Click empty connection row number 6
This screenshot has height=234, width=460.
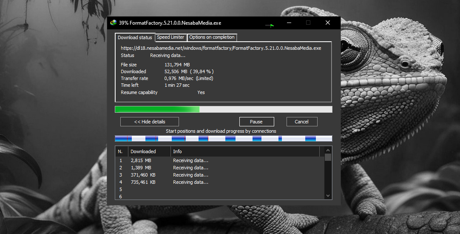point(220,197)
